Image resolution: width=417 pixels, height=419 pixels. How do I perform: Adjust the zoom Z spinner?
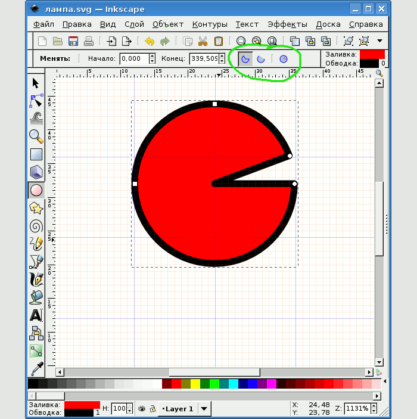click(374, 408)
